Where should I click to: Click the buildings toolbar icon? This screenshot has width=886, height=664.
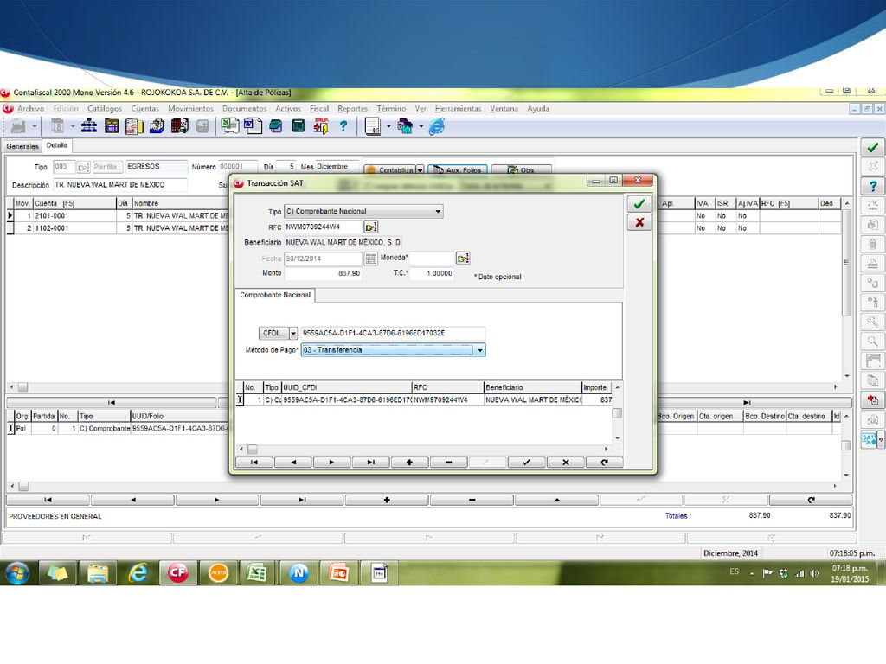click(179, 126)
